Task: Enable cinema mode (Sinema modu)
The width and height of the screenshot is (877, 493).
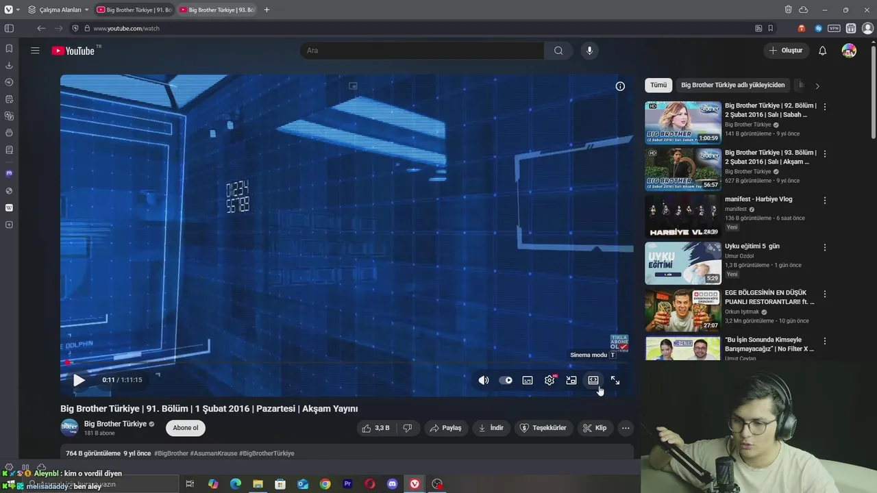Action: pos(593,380)
